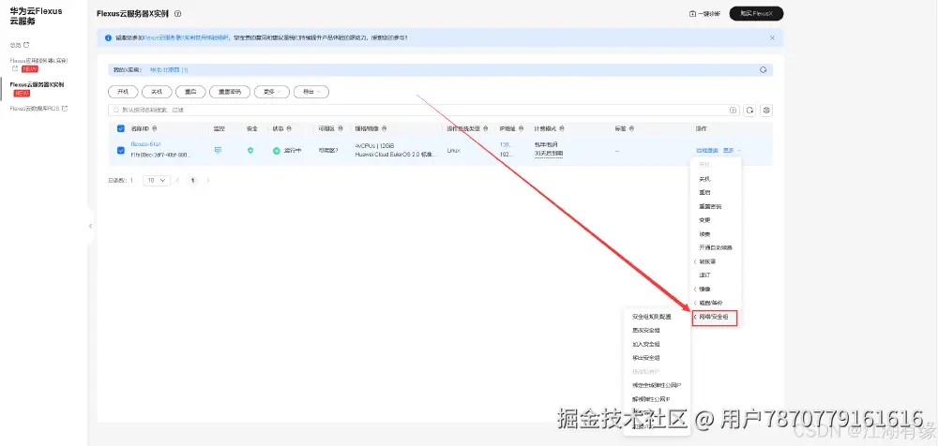
Task: Click the 一键诊断 button at top
Action: (x=704, y=14)
